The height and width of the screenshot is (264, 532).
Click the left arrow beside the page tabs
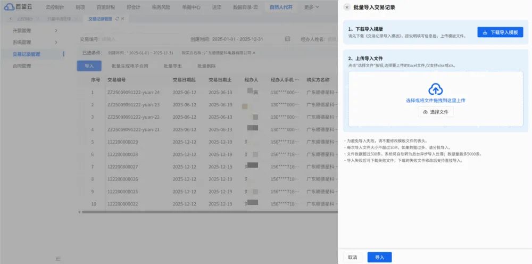click(x=10, y=19)
